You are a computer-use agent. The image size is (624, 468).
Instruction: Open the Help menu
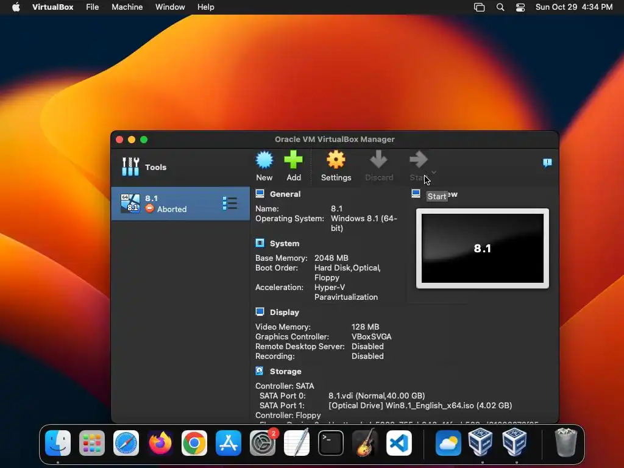(206, 7)
